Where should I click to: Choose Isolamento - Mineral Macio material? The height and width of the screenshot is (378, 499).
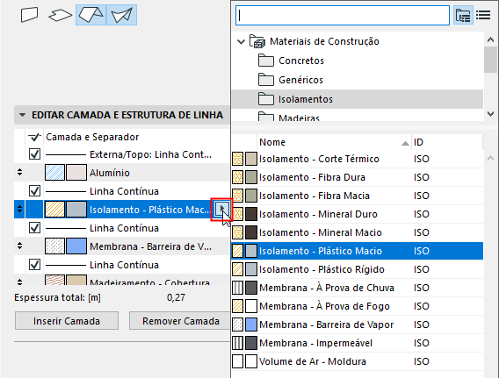pos(357,232)
